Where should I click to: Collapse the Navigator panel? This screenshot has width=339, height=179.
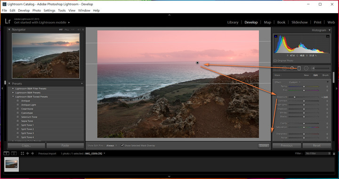9,30
